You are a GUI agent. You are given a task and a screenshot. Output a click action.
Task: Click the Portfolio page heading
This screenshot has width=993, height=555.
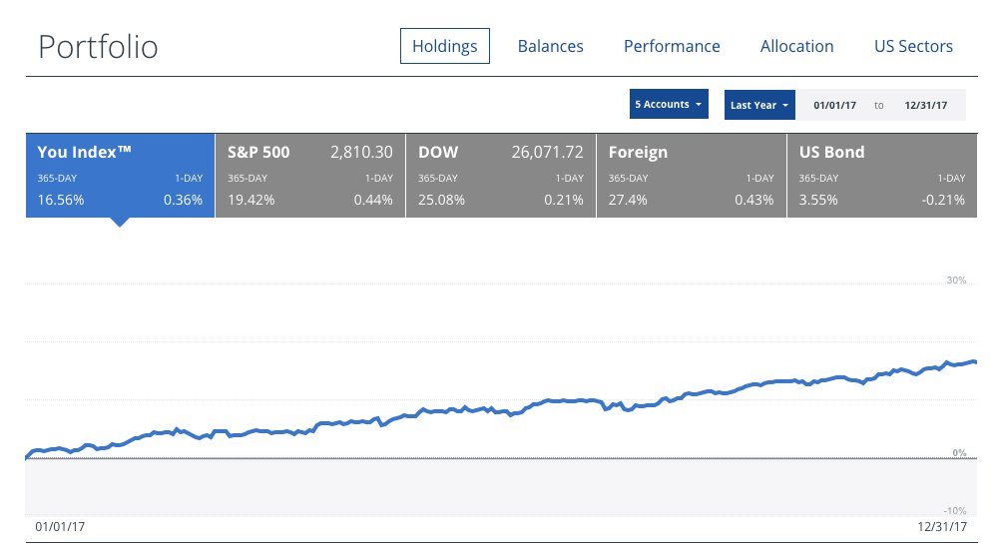(98, 47)
